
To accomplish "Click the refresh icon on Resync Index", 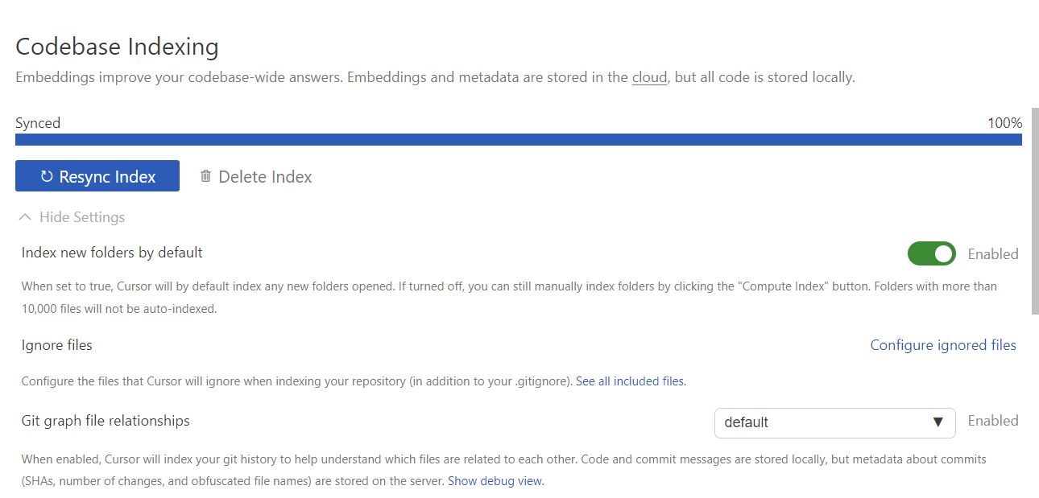I will click(47, 176).
